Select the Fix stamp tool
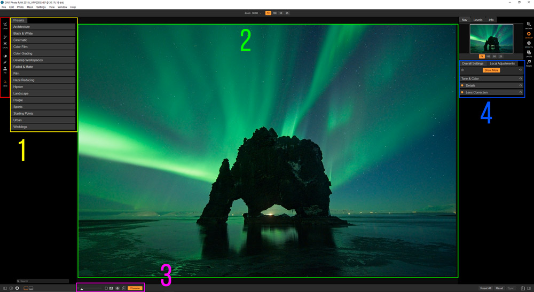The image size is (534, 292). 5,69
